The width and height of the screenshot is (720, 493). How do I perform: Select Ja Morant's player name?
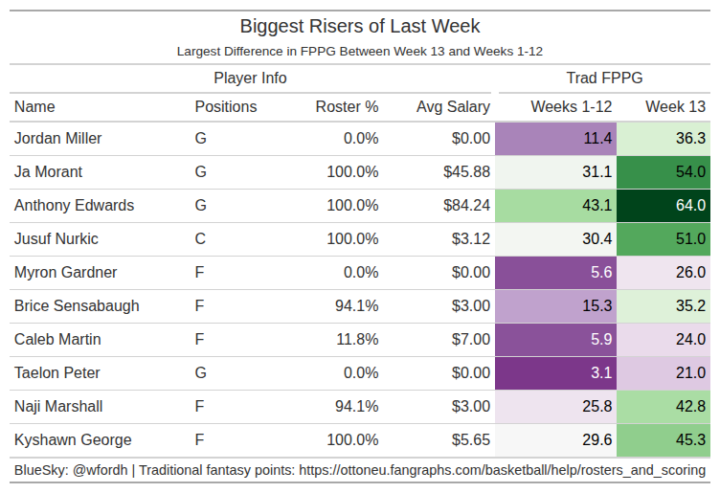(x=49, y=172)
